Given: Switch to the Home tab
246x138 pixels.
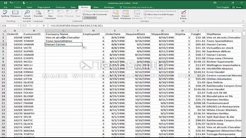Looking at the screenshot, I should [18, 7].
